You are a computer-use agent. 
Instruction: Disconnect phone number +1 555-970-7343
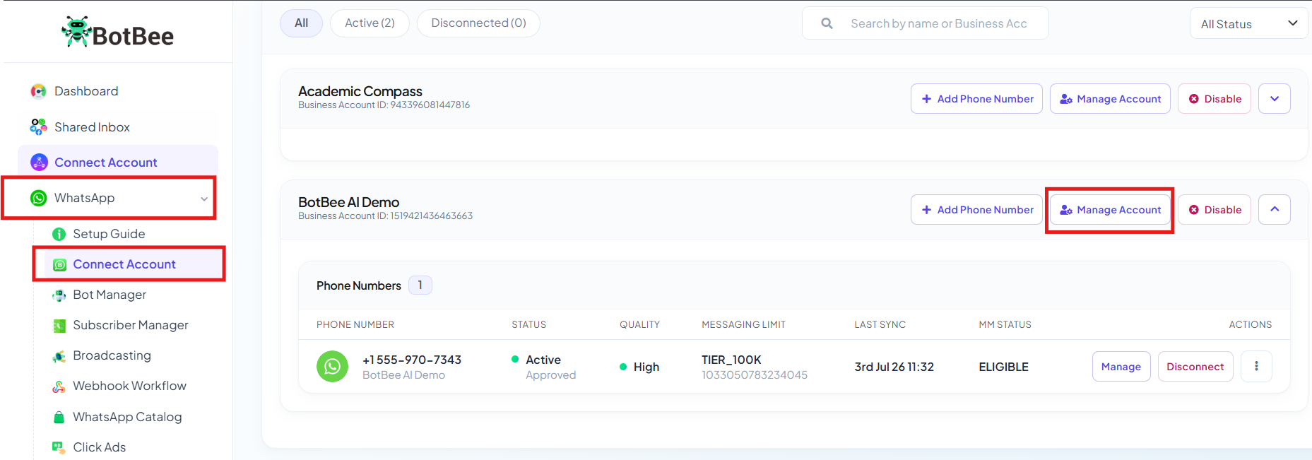tap(1195, 366)
